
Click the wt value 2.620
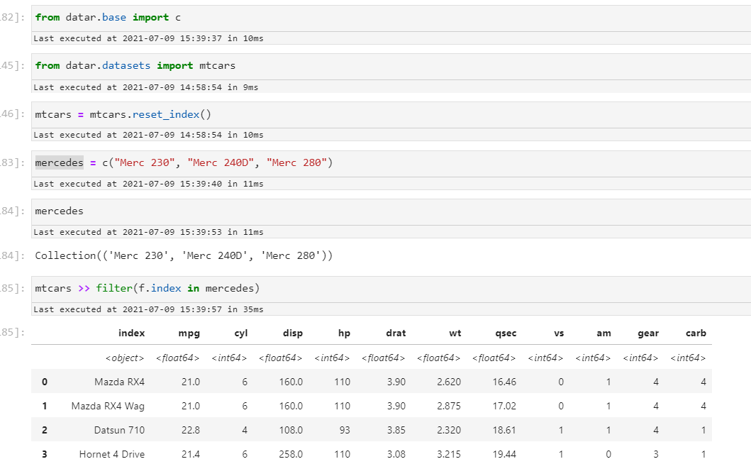[x=449, y=382]
